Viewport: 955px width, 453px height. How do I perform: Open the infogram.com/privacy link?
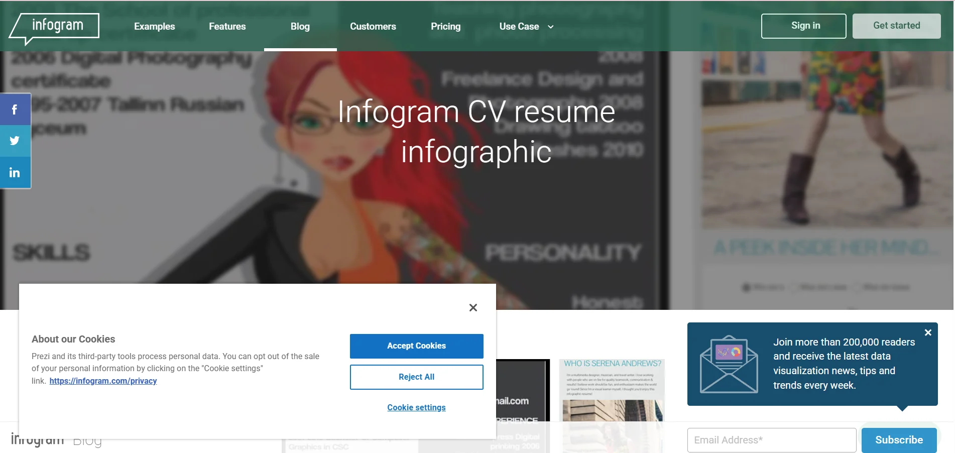103,381
